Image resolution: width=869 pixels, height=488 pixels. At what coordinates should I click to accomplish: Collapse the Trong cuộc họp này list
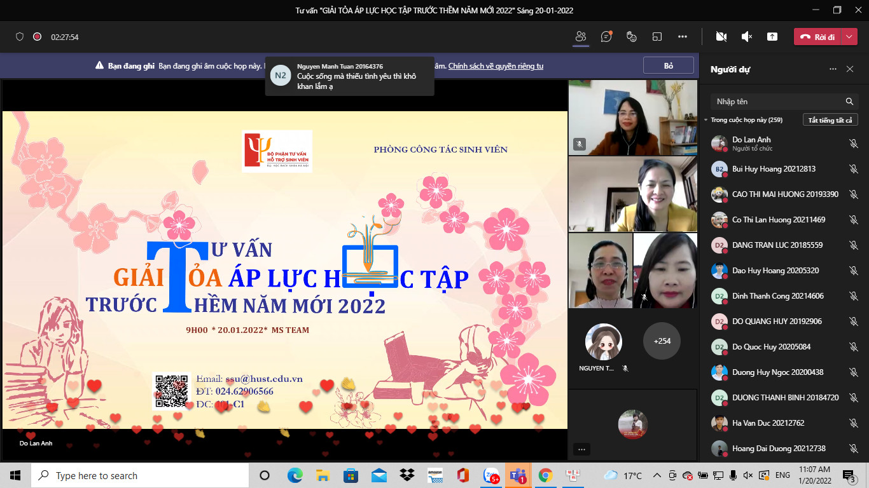706,120
